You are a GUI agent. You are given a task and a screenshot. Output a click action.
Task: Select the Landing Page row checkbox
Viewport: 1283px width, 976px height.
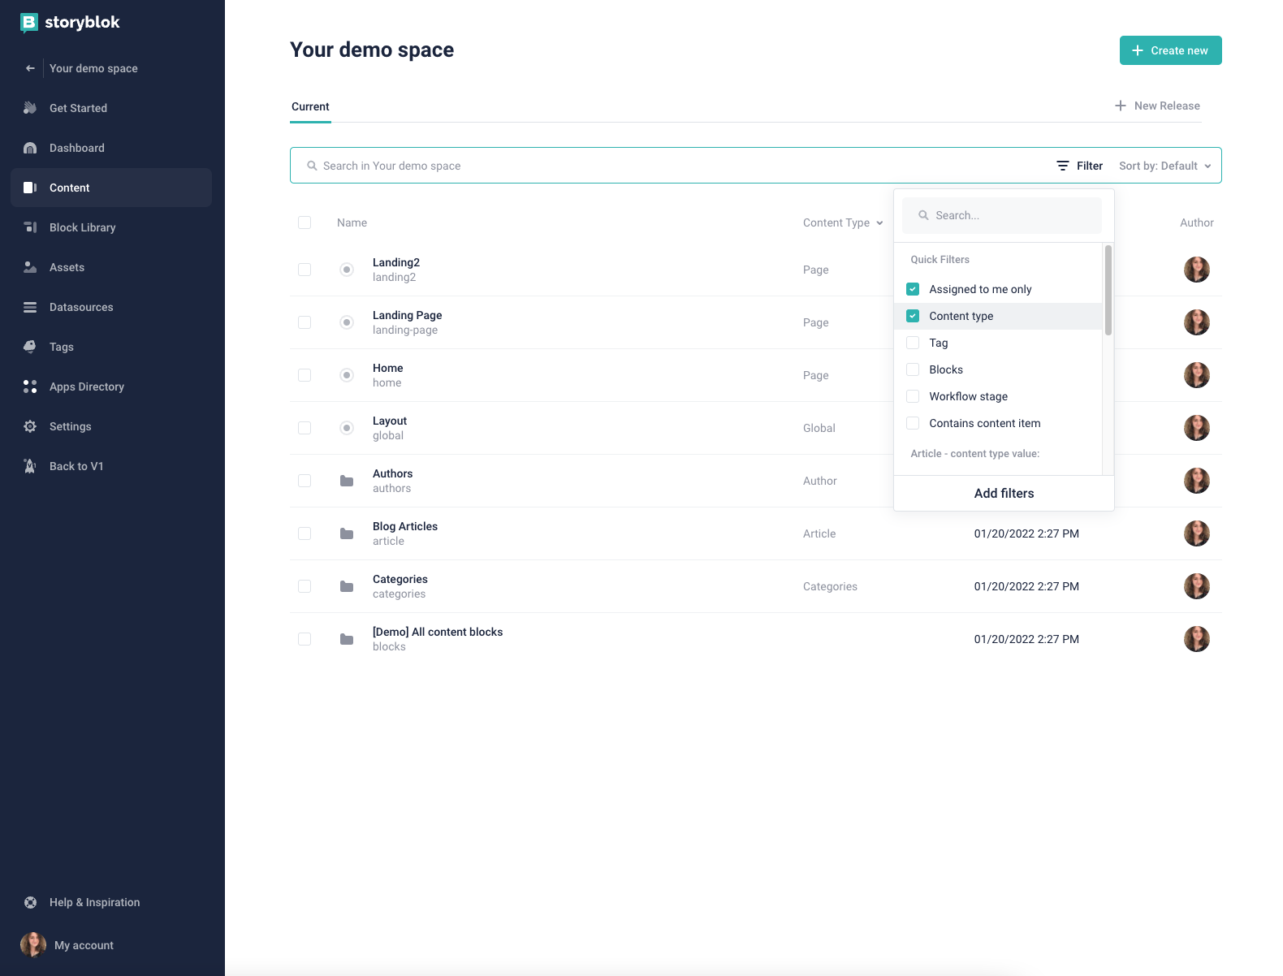pyautogui.click(x=305, y=322)
